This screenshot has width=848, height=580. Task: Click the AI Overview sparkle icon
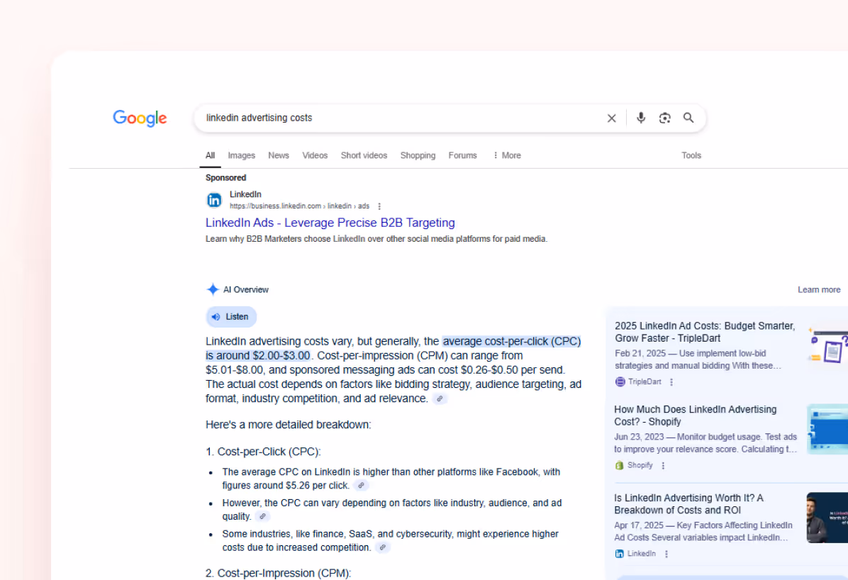[213, 289]
